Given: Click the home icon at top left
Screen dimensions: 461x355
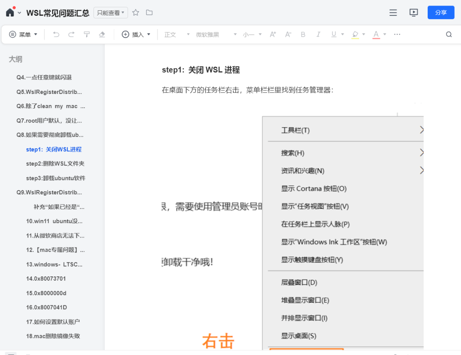Looking at the screenshot, I should click(10, 12).
